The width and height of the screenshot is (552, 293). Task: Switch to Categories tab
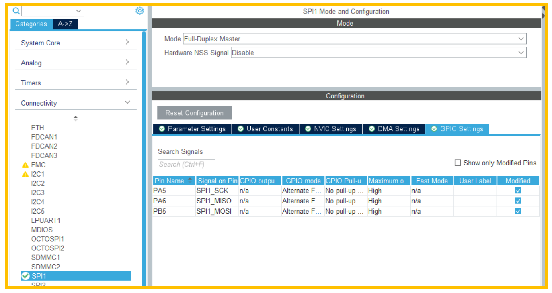[31, 24]
